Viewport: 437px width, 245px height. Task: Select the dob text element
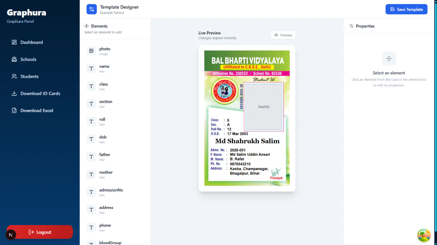pos(115,139)
